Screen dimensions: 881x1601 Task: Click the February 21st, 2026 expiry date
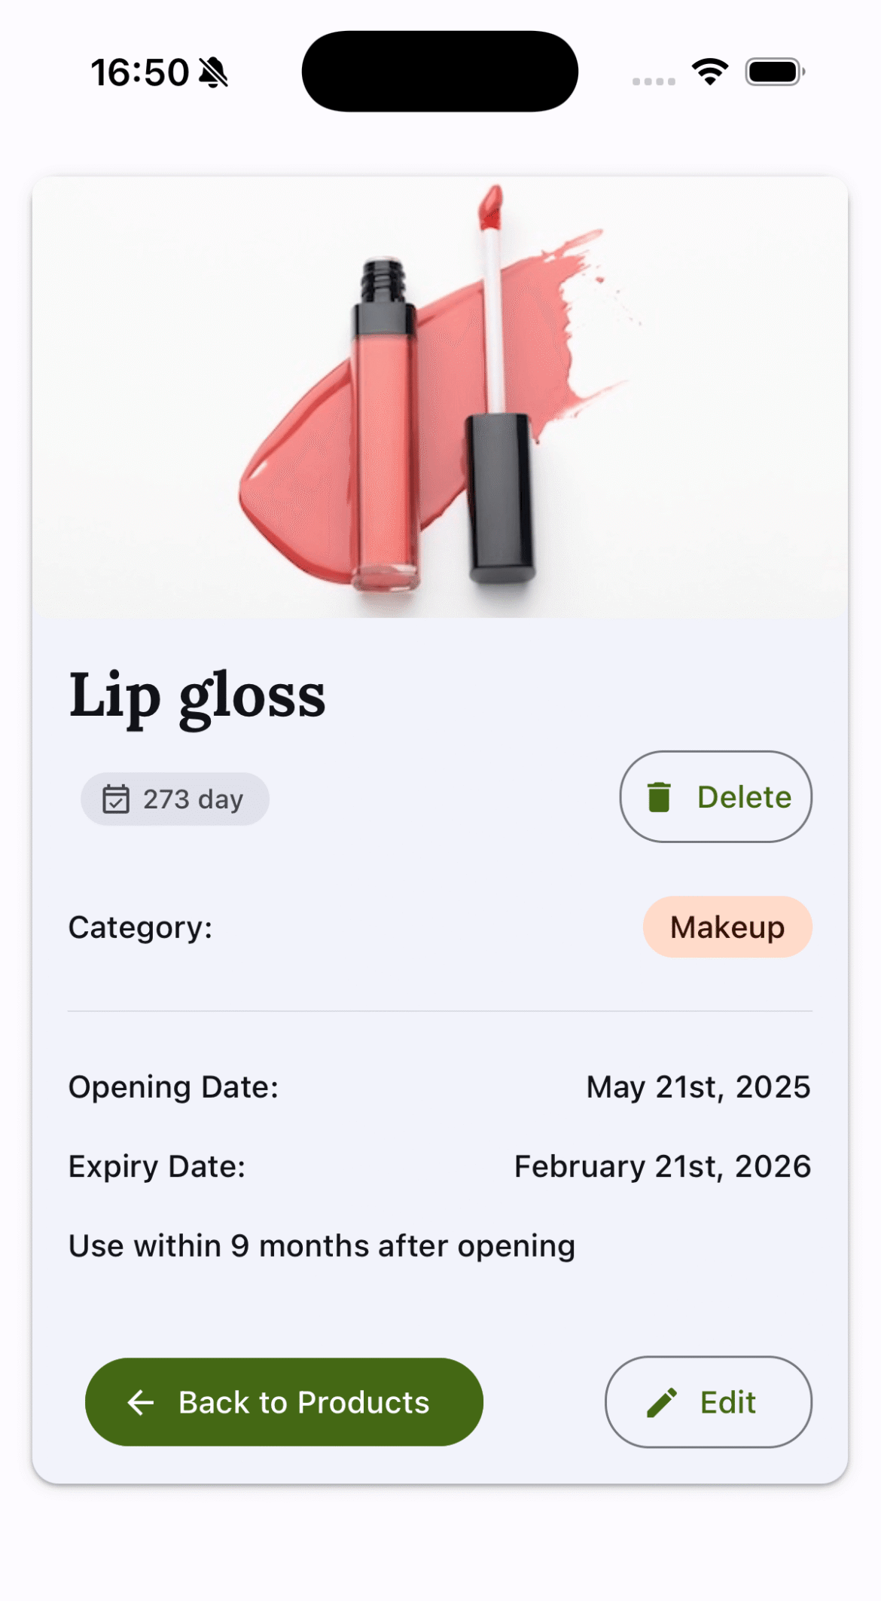click(x=662, y=1166)
